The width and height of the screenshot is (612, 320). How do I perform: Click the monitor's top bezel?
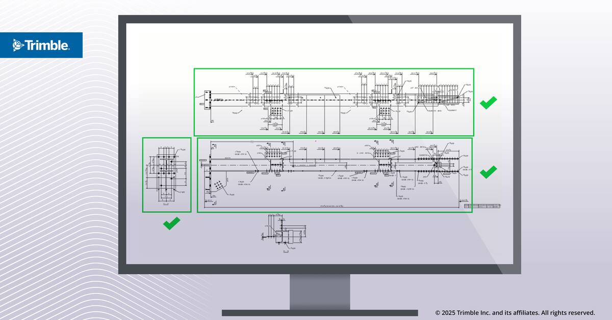(320, 19)
